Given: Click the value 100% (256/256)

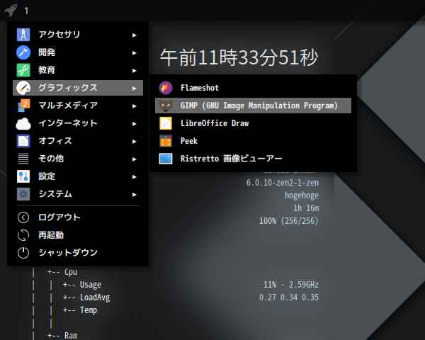Looking at the screenshot, I should (289, 221).
